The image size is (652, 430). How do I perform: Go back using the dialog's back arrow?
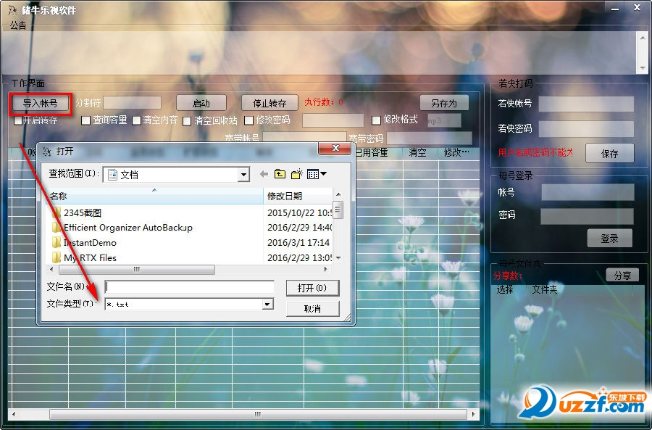coord(264,174)
